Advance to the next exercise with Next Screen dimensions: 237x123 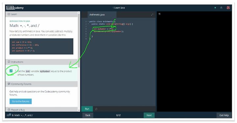(149, 115)
